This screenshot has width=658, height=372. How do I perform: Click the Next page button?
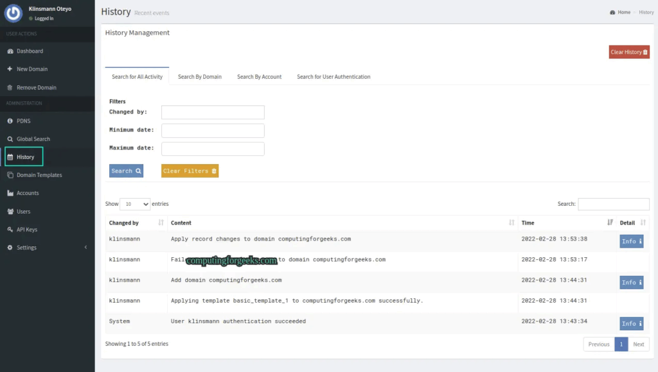click(x=639, y=344)
